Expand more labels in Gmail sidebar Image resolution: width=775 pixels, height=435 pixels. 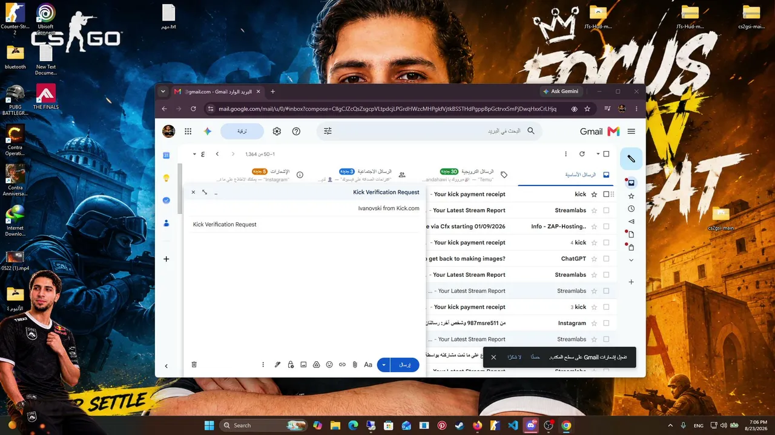(x=631, y=260)
